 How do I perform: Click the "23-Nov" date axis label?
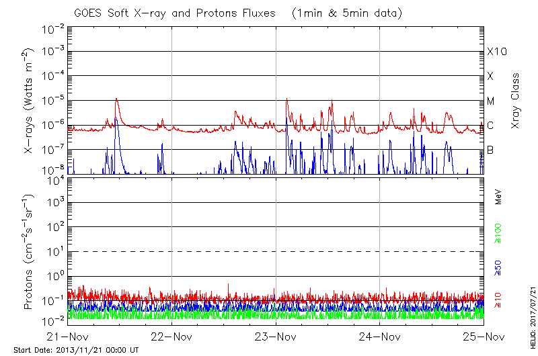pos(276,337)
